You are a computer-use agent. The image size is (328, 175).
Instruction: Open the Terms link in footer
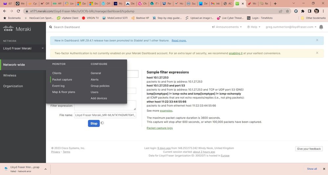pos(66,152)
